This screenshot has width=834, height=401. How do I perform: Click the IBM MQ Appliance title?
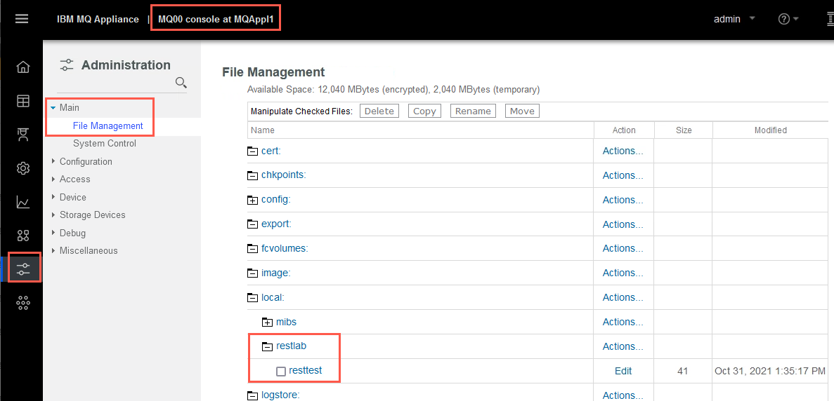pyautogui.click(x=98, y=19)
